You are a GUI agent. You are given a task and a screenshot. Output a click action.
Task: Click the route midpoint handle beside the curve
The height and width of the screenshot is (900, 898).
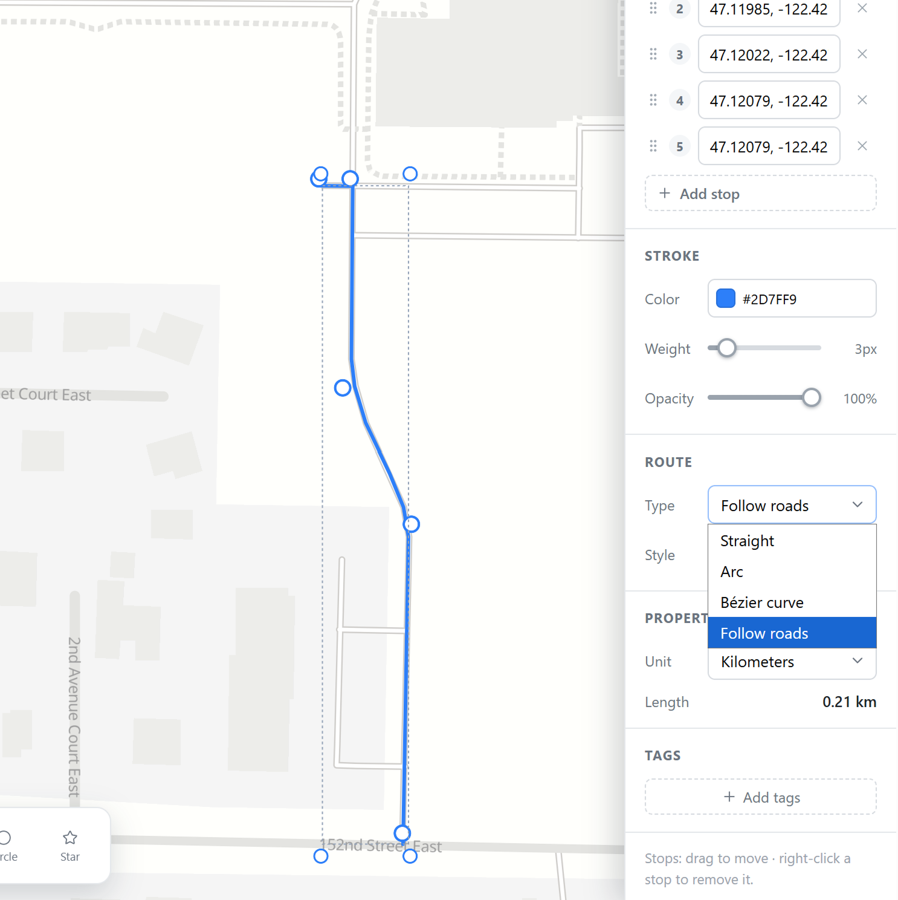343,388
